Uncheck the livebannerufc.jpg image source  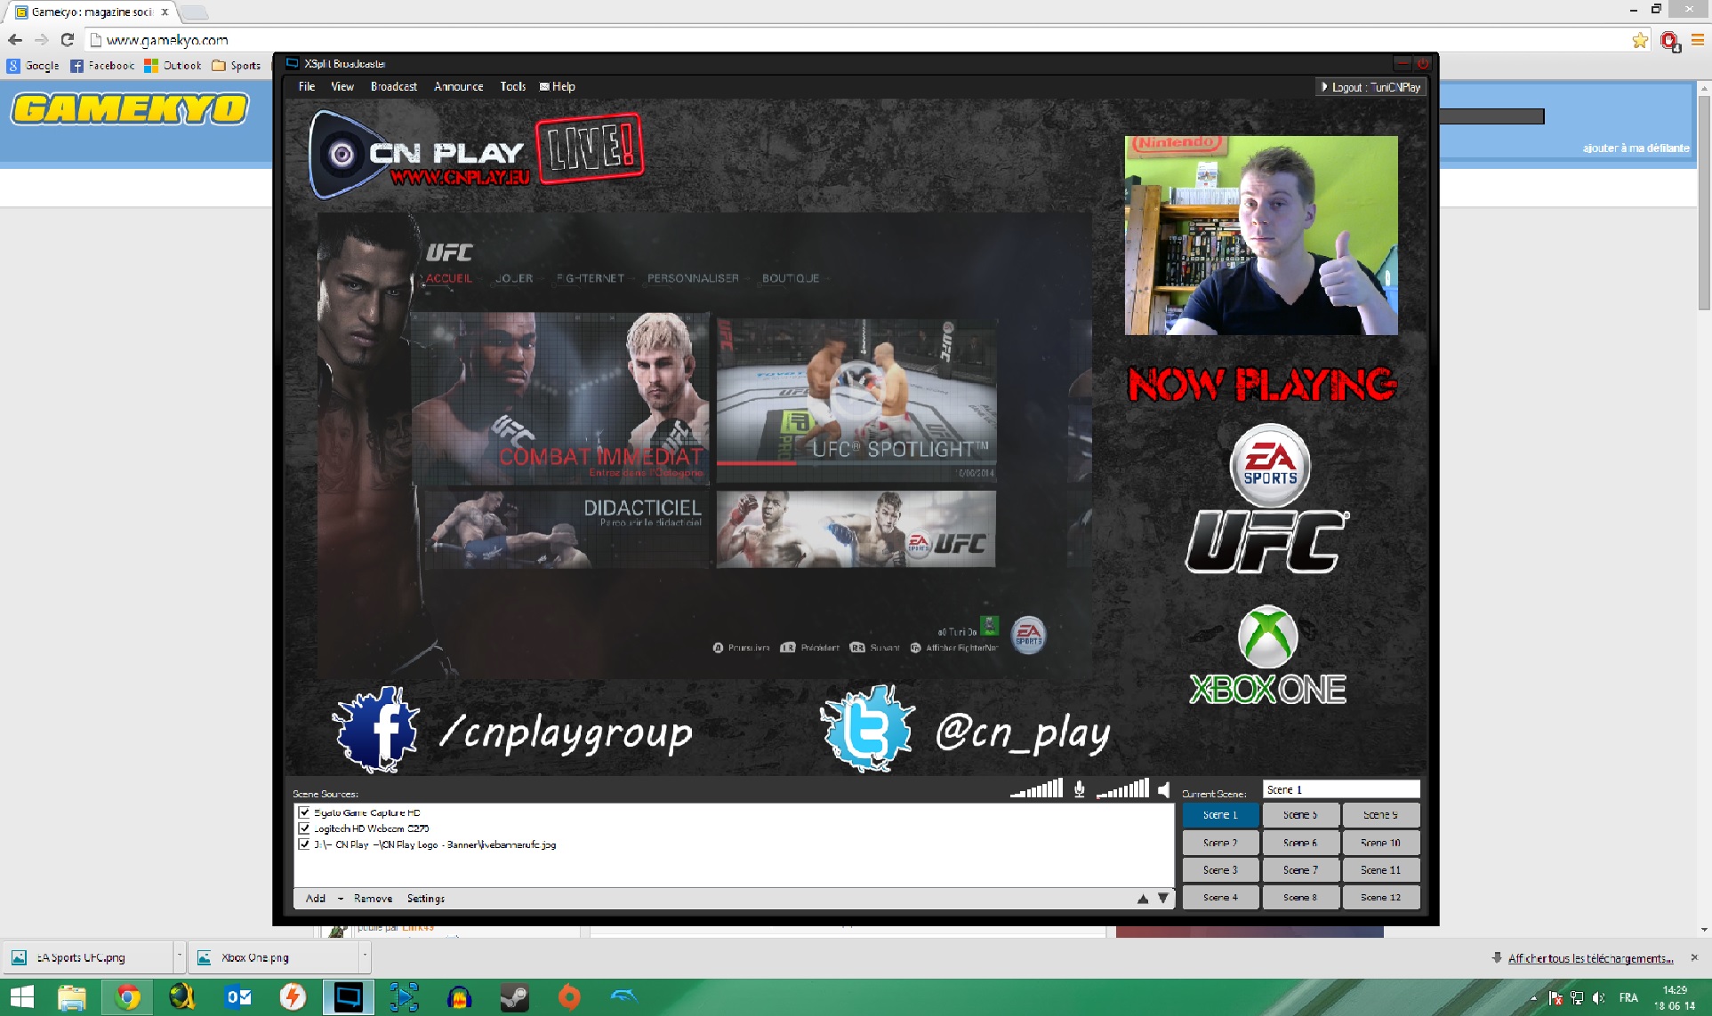pos(304,844)
